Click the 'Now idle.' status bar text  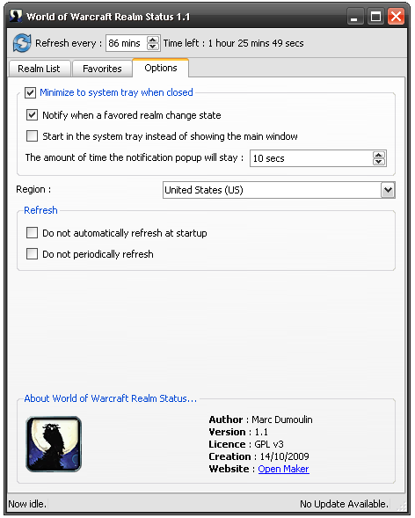tap(27, 504)
